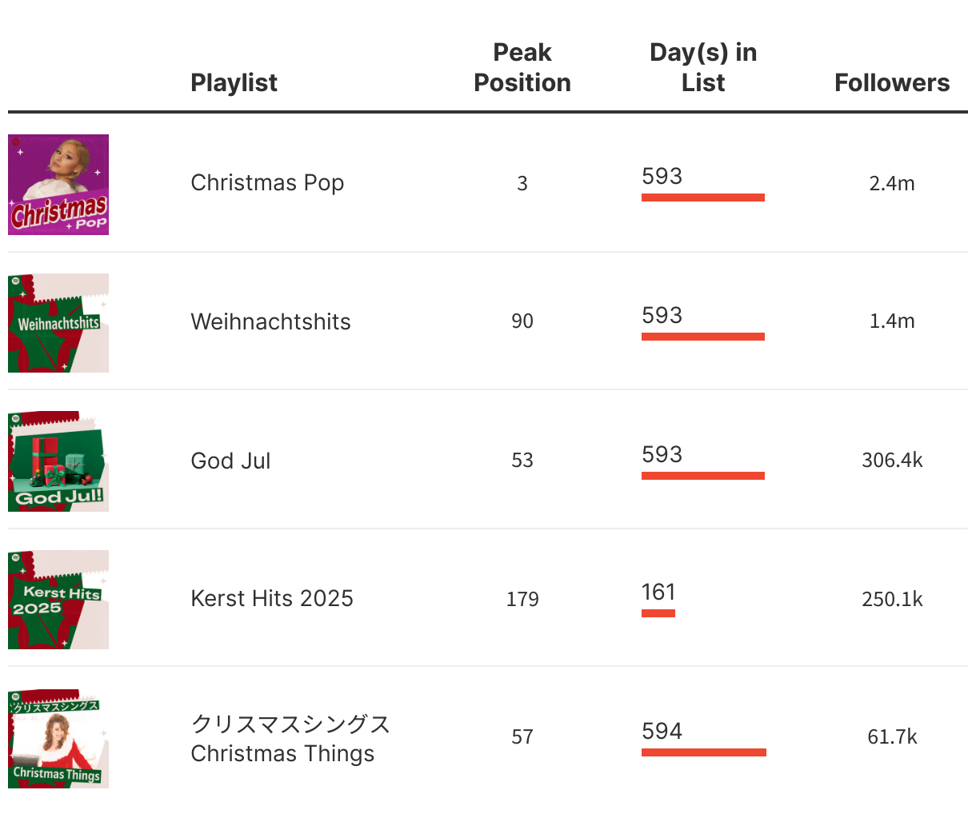Click the peak position value 179
Viewport: 976px width, 814px height.
pos(522,599)
